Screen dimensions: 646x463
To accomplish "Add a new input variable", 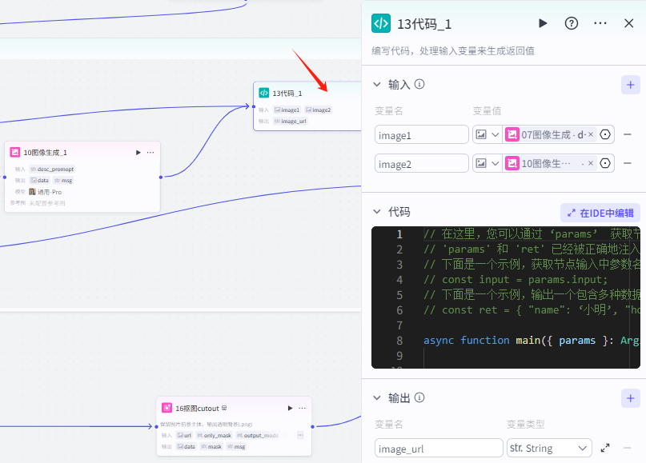I will tap(630, 84).
